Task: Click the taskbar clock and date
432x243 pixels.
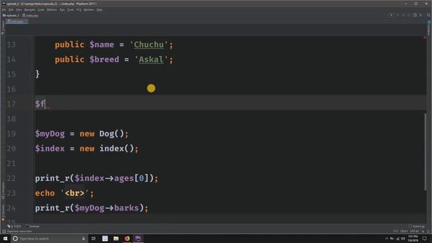Action: (x=412, y=238)
